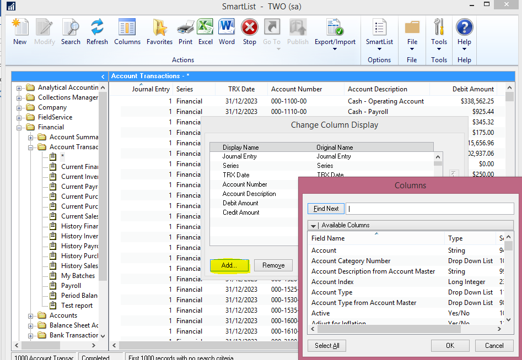Screen dimensions: 522x360
Task: Click the New SmartList icon
Action: 19,31
